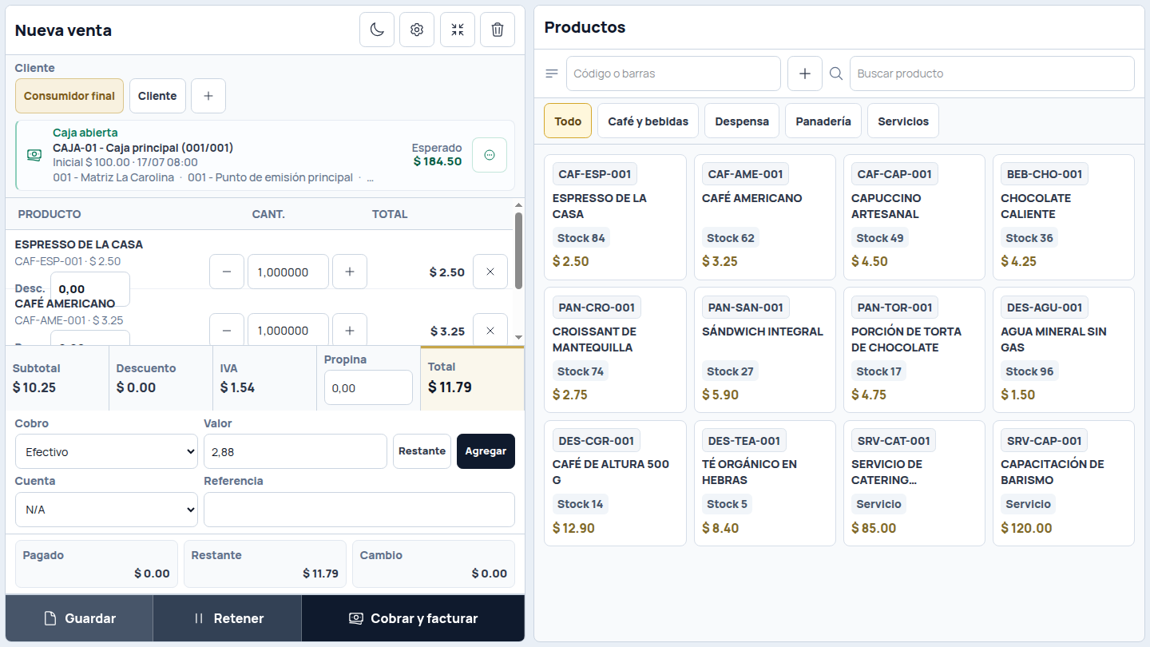The height and width of the screenshot is (647, 1150).
Task: Click the Total $ 11.79 summary box
Action: [473, 379]
